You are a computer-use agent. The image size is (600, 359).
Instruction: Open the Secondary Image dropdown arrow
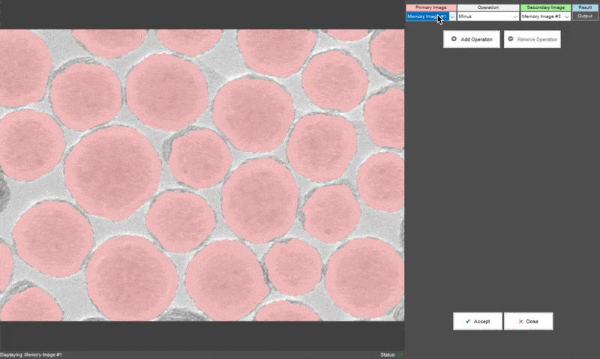tap(566, 16)
